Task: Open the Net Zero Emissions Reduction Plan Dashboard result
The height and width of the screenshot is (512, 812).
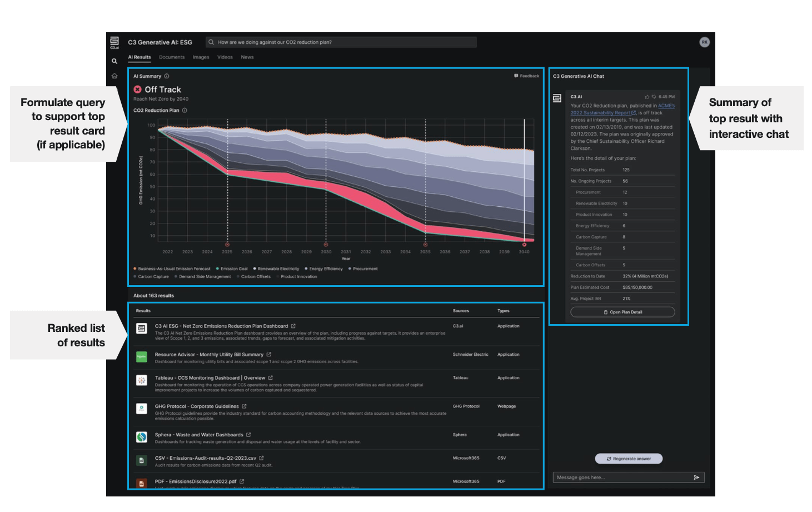Action: [x=221, y=326]
